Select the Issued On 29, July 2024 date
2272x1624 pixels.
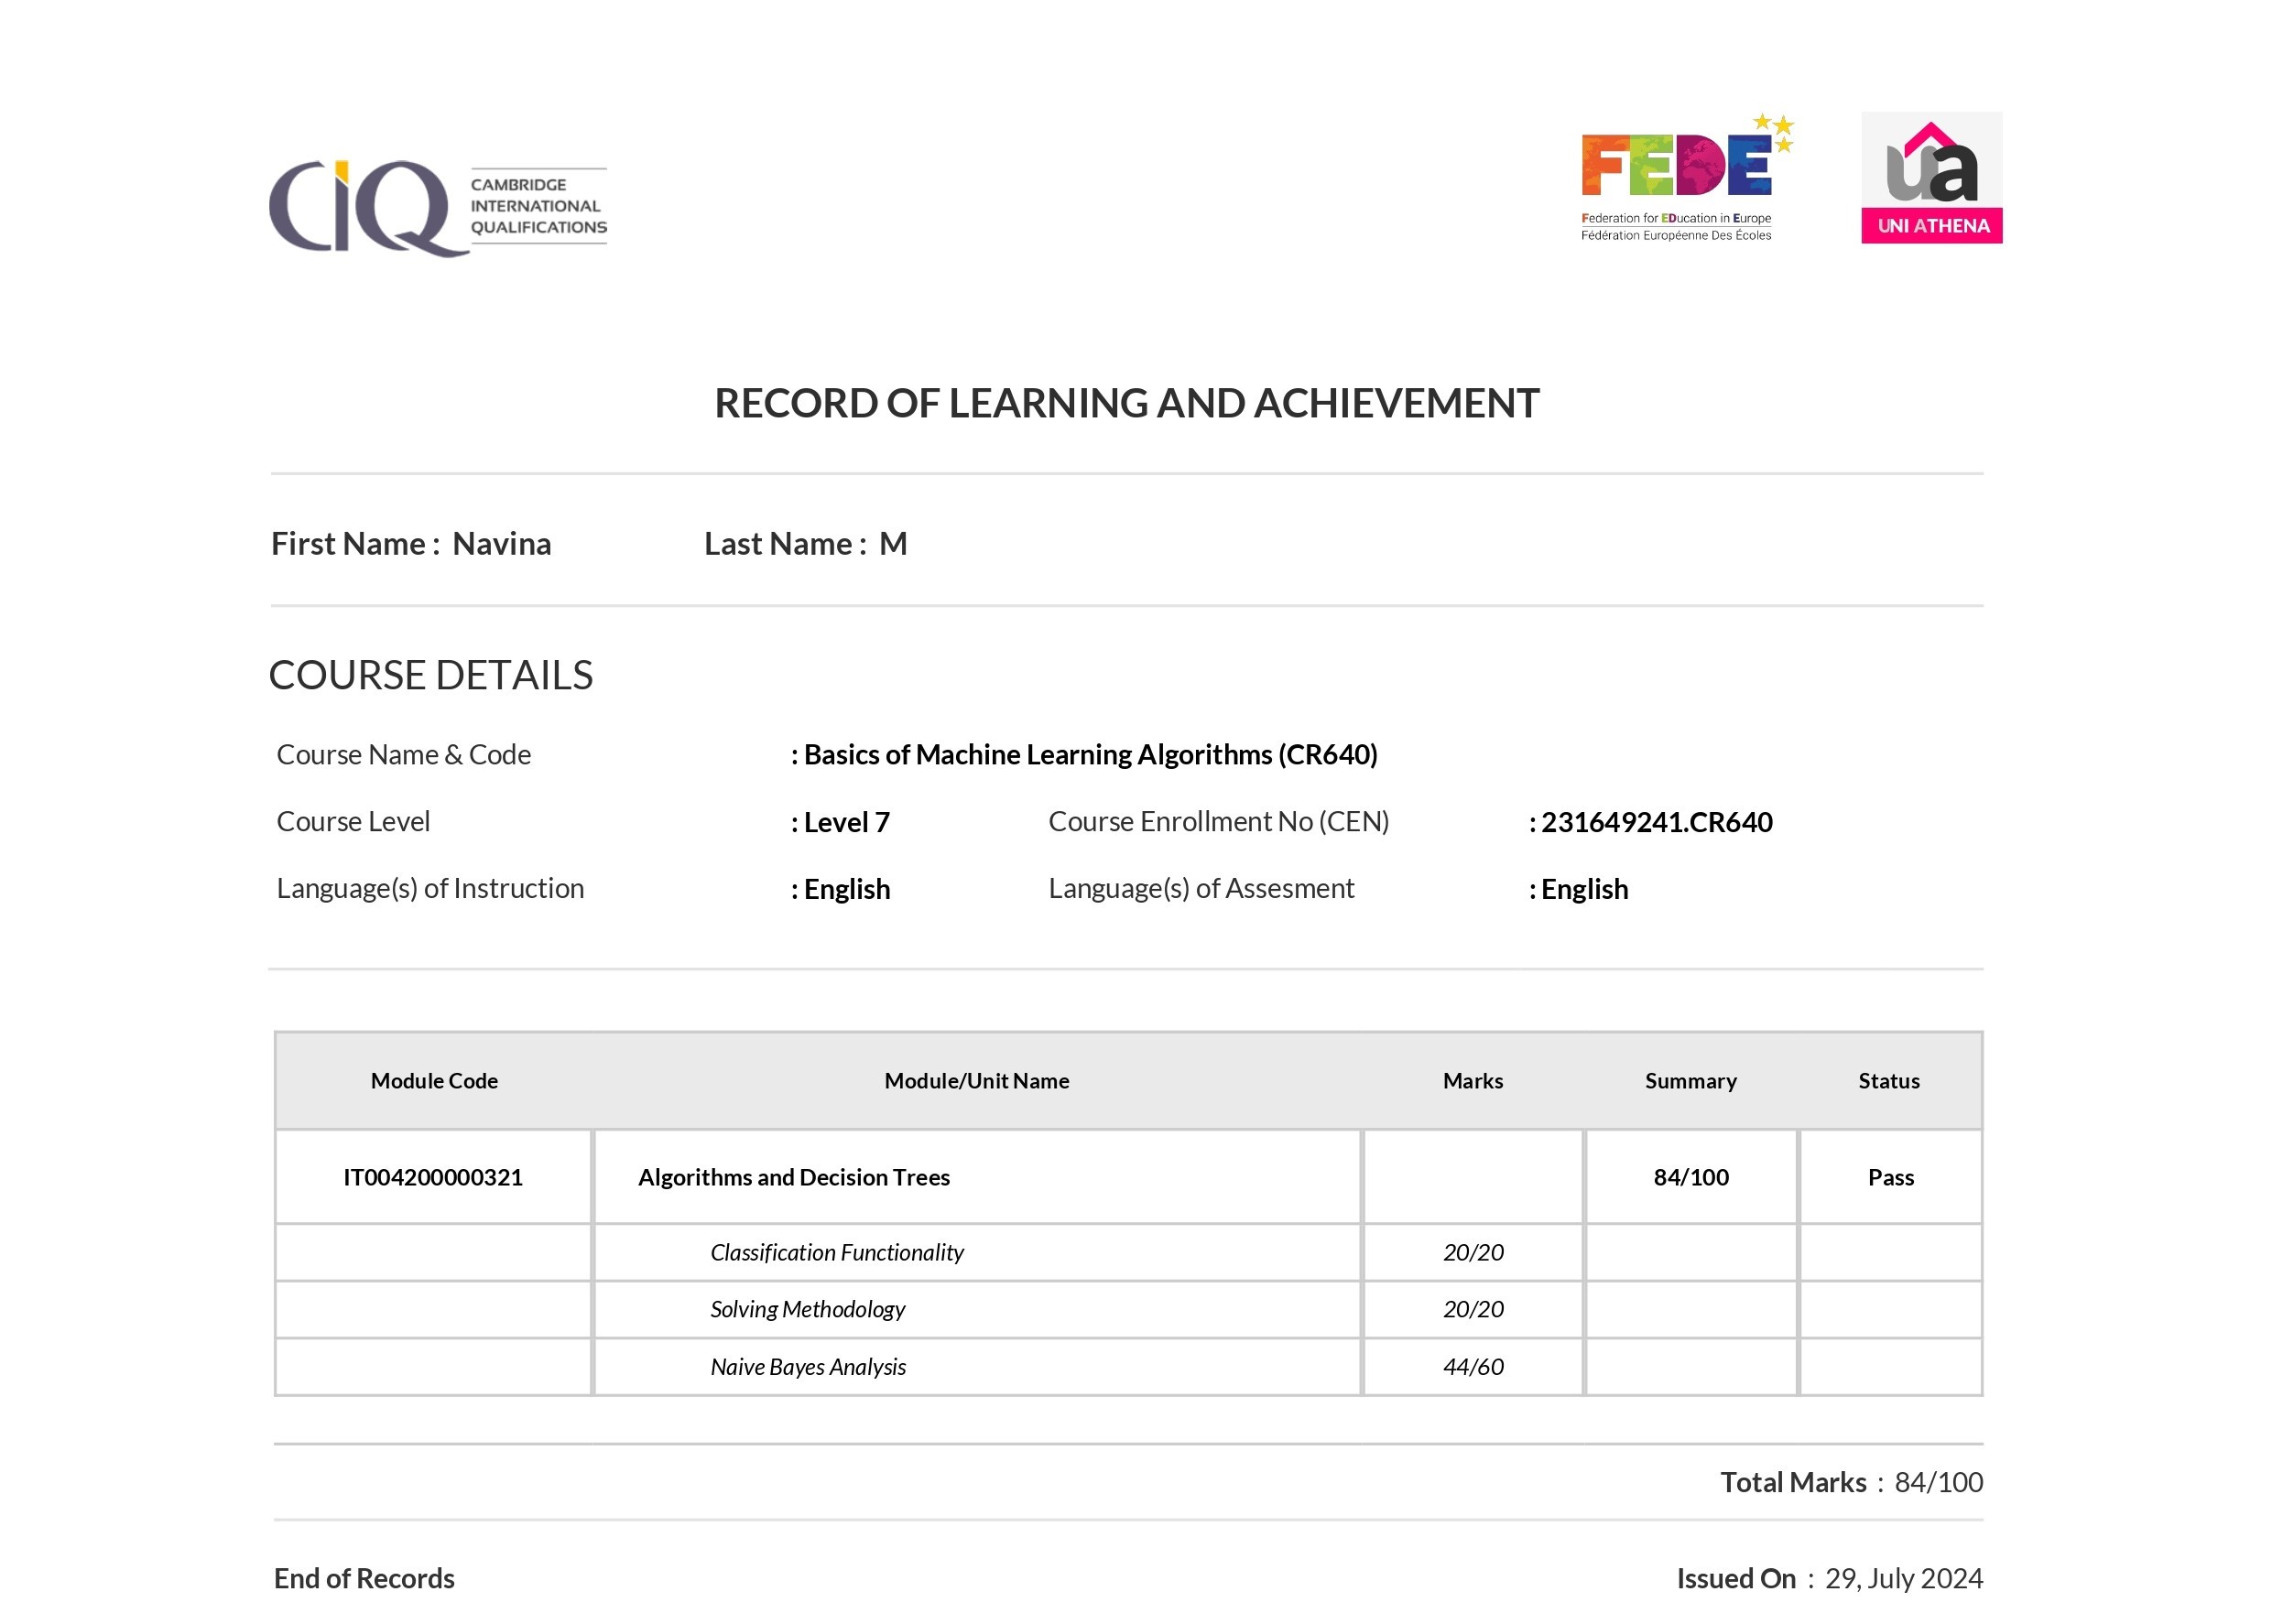click(1903, 1579)
